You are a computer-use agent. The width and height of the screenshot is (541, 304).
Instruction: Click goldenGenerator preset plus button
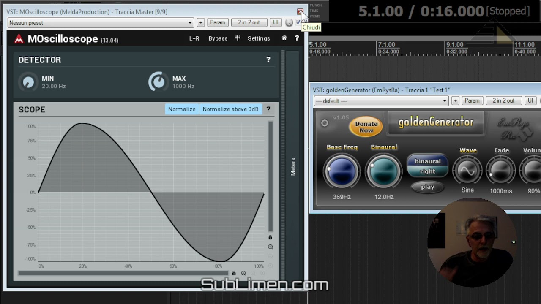point(455,100)
